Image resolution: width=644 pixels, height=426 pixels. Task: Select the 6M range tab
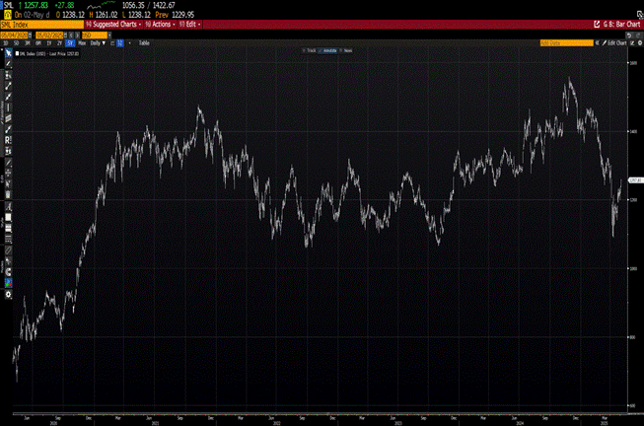38,43
